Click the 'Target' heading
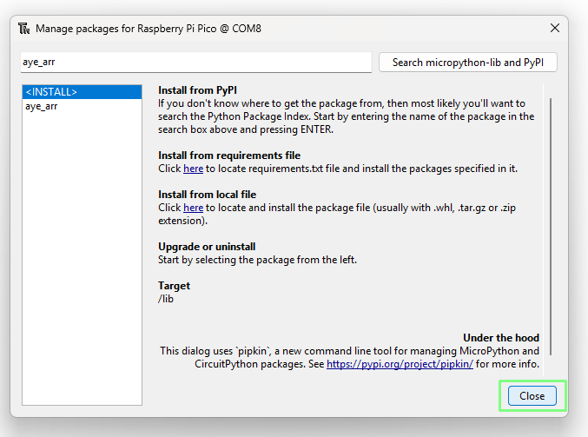The width and height of the screenshot is (588, 437). tap(174, 286)
